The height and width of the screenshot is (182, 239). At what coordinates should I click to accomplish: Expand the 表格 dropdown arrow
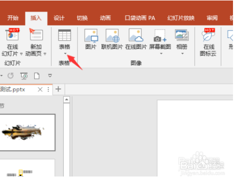65,53
